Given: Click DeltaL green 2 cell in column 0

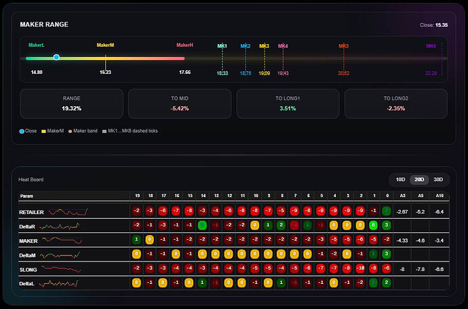Looking at the screenshot, I should [386, 283].
